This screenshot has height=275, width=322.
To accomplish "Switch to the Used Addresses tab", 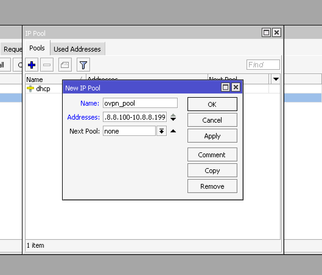I will point(77,49).
